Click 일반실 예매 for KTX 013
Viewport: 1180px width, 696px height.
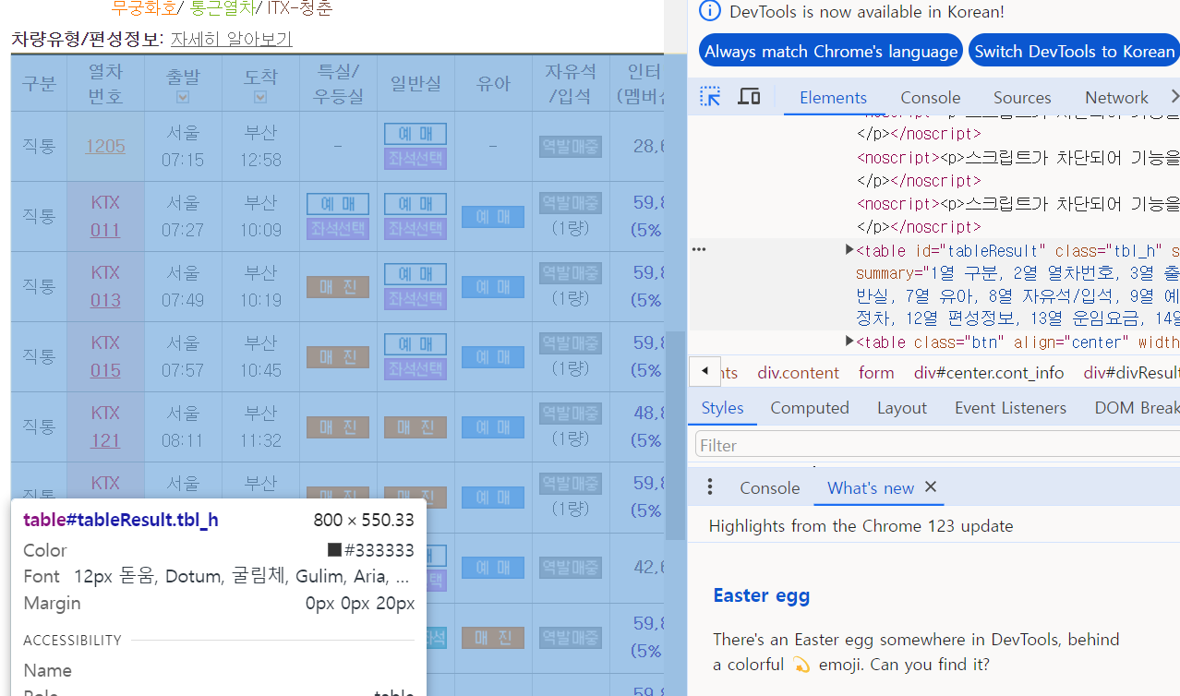tap(415, 274)
